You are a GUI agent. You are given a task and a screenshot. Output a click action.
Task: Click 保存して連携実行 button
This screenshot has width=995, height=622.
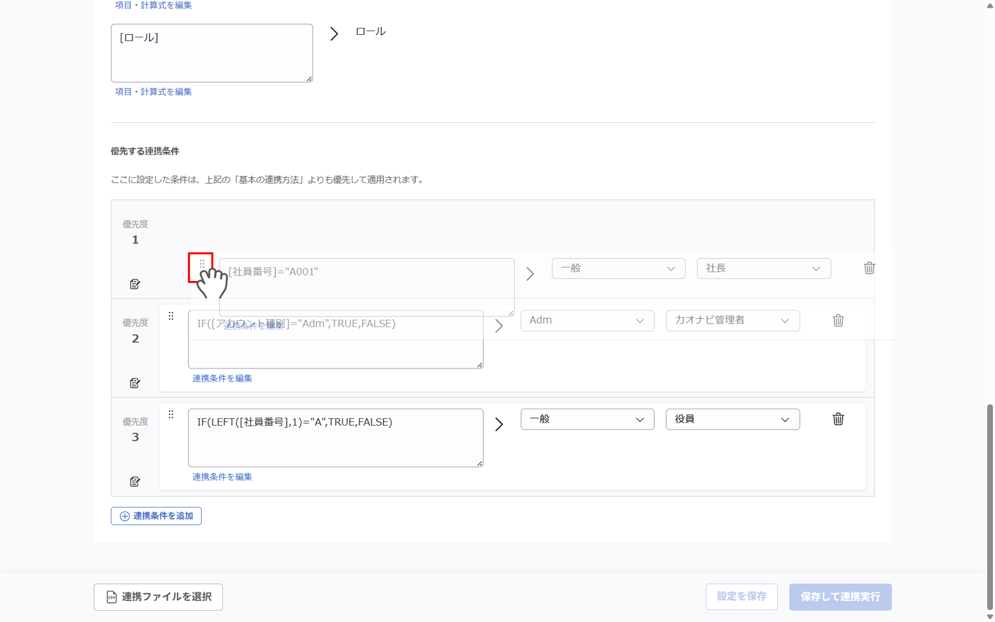point(840,597)
